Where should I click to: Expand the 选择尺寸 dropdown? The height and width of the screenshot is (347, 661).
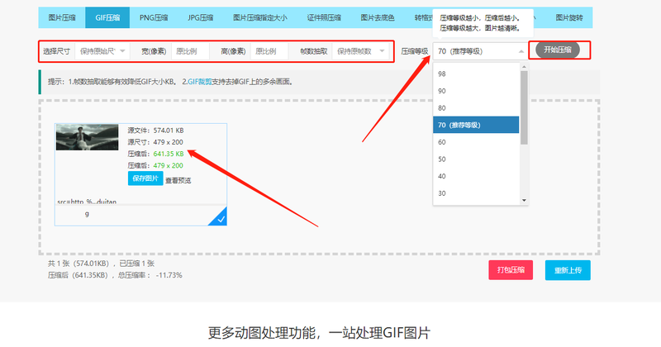pos(102,51)
